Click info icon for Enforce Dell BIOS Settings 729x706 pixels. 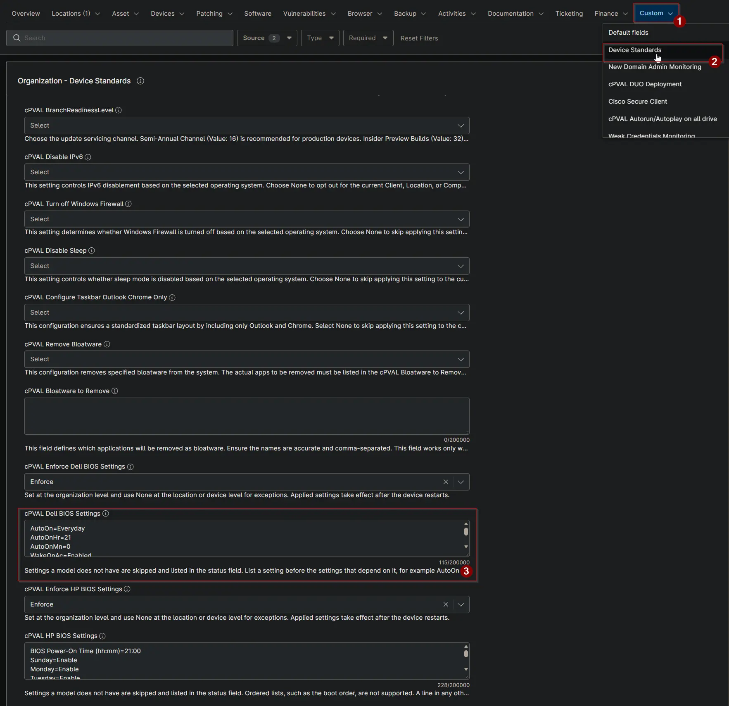click(131, 467)
